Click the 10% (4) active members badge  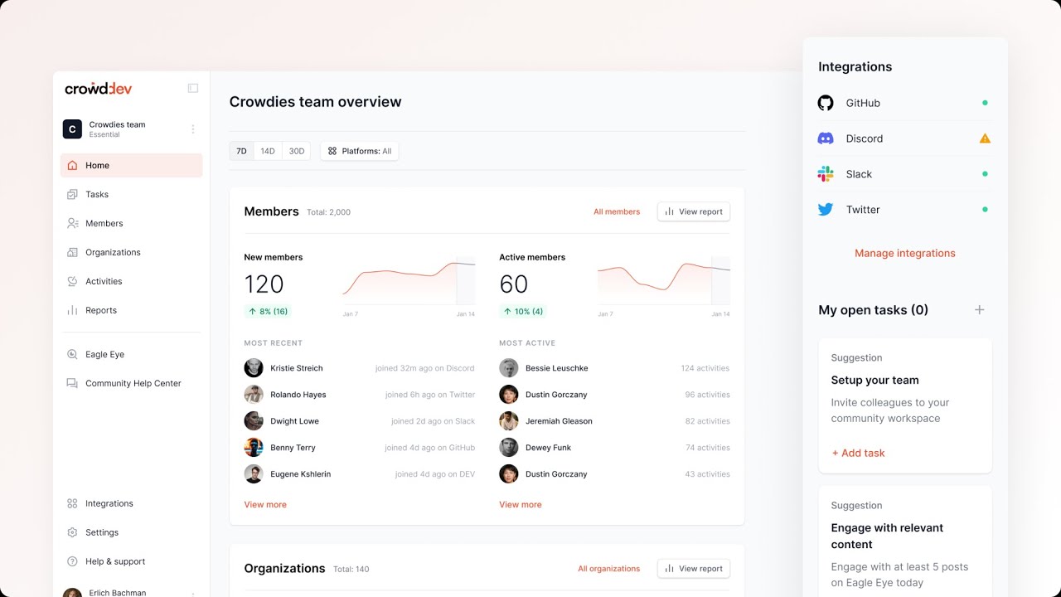coord(523,312)
